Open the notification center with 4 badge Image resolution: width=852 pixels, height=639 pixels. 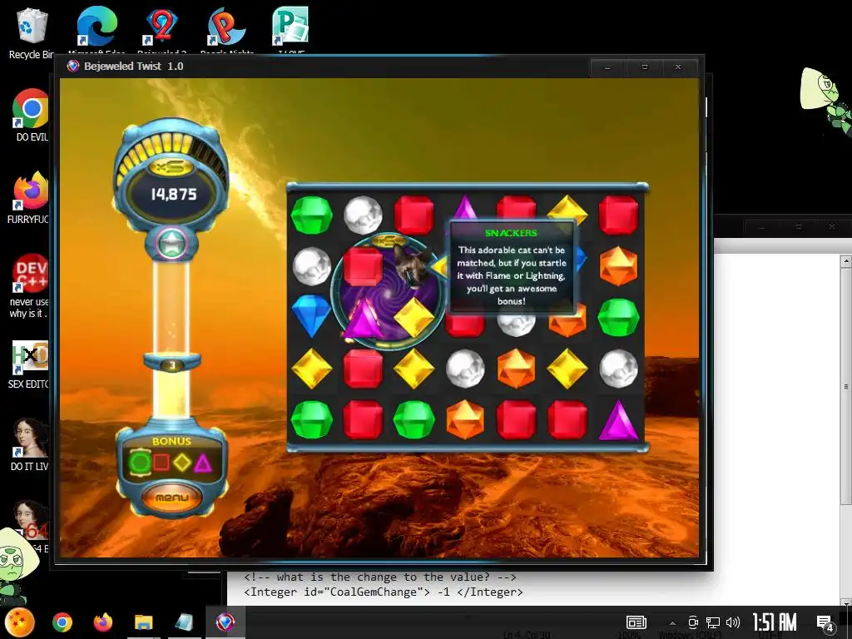(x=825, y=623)
